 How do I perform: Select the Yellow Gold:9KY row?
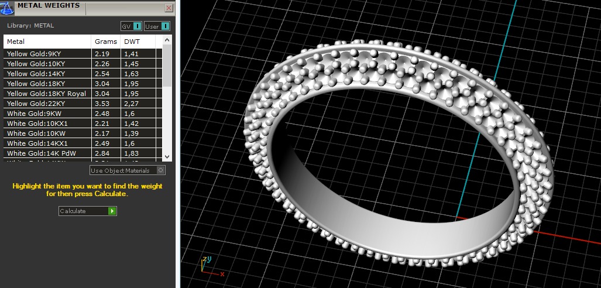83,54
